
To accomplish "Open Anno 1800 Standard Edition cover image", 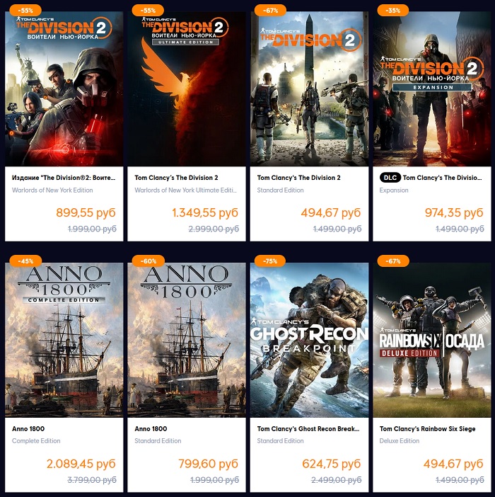I will tap(187, 340).
